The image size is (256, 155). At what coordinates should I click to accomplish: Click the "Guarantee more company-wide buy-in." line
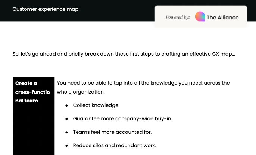click(122, 119)
